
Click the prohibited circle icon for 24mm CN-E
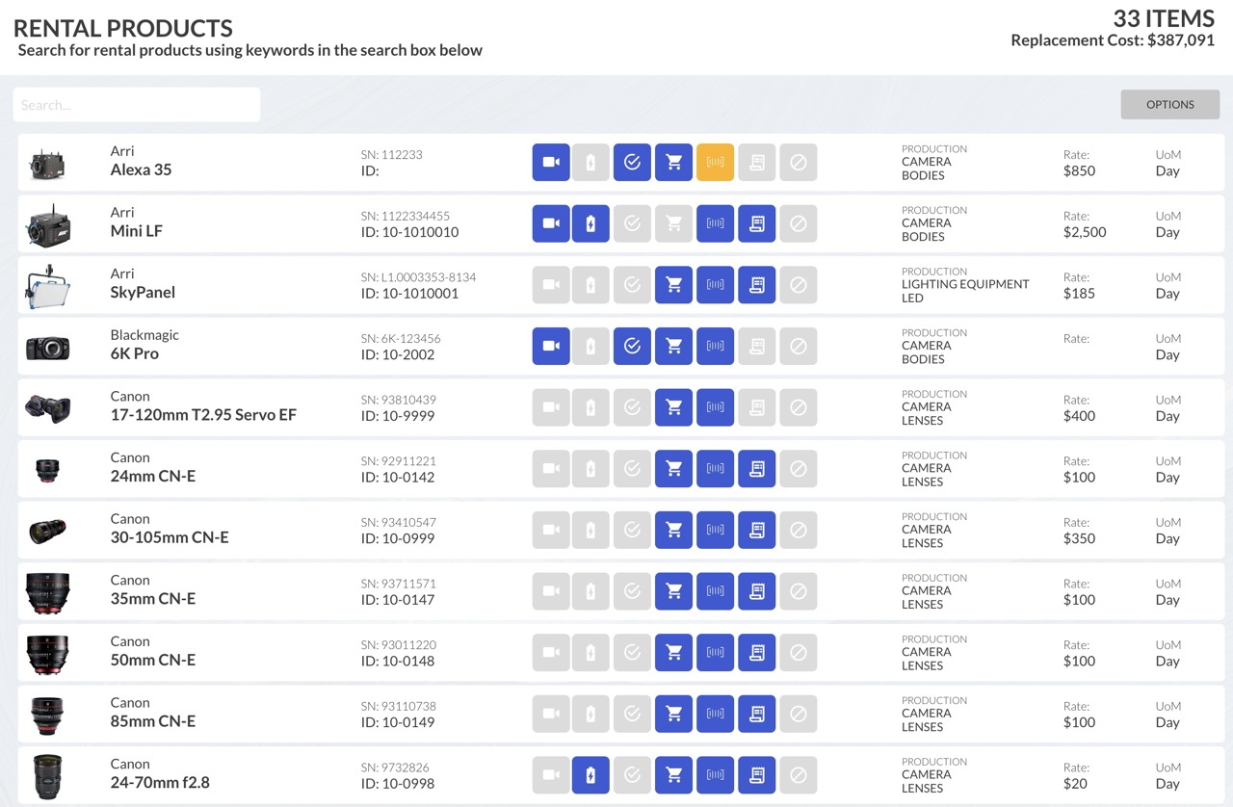(798, 469)
